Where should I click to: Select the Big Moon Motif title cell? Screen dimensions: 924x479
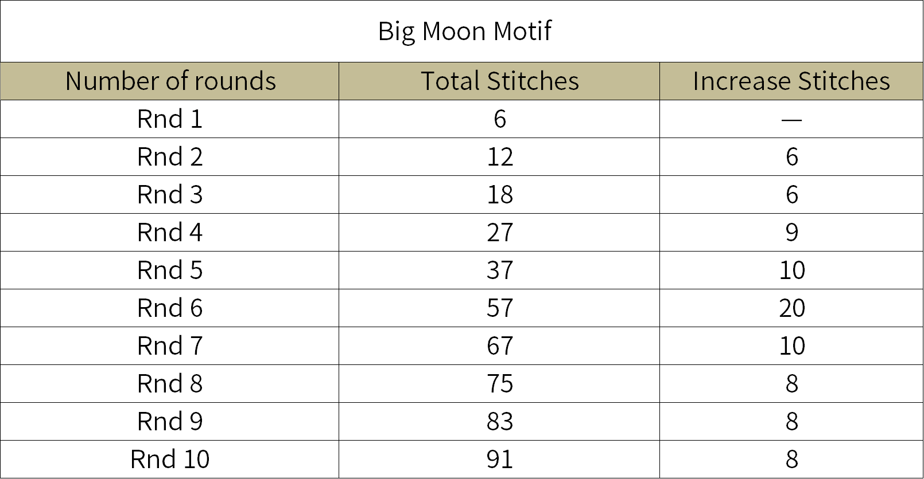(x=461, y=31)
